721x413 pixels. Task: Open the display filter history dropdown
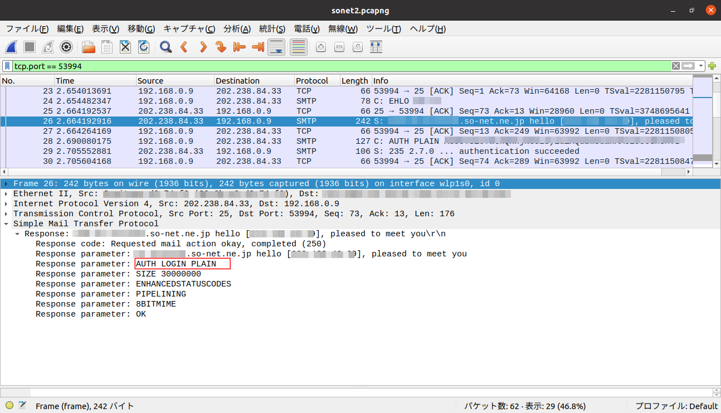pos(701,66)
